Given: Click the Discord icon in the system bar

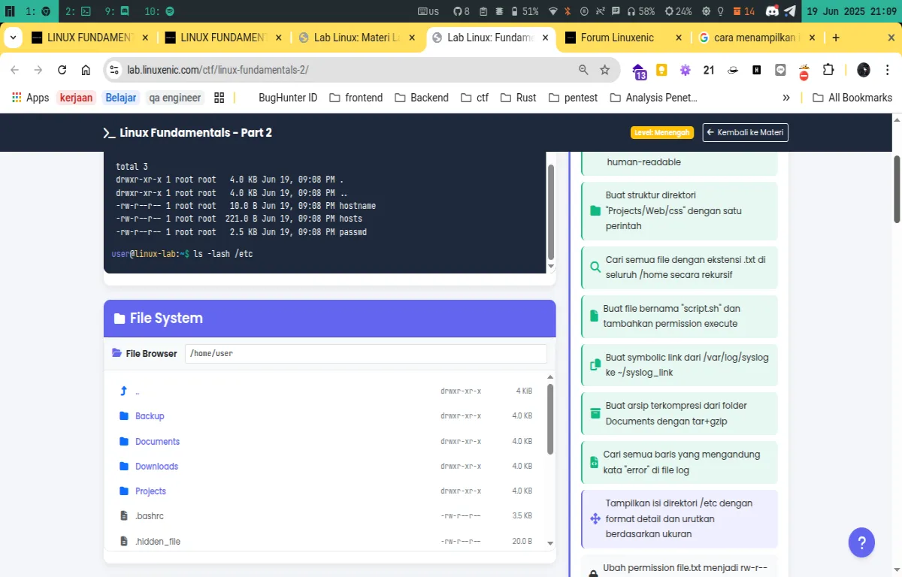Looking at the screenshot, I should pyautogui.click(x=772, y=11).
